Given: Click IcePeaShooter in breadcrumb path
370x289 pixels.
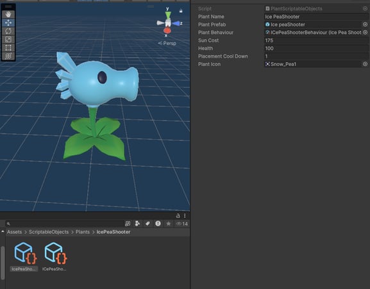Looking at the screenshot, I should (x=114, y=232).
